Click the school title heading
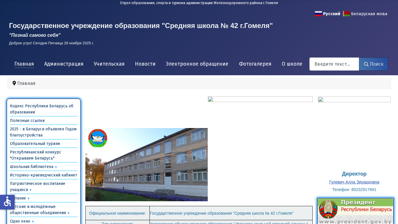 [x=141, y=26]
